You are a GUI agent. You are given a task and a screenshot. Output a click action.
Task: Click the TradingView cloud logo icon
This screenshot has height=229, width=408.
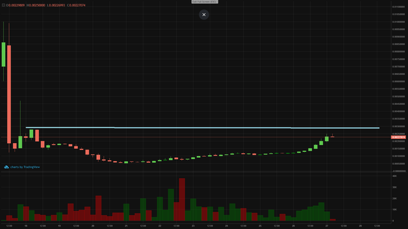[x=6, y=167]
